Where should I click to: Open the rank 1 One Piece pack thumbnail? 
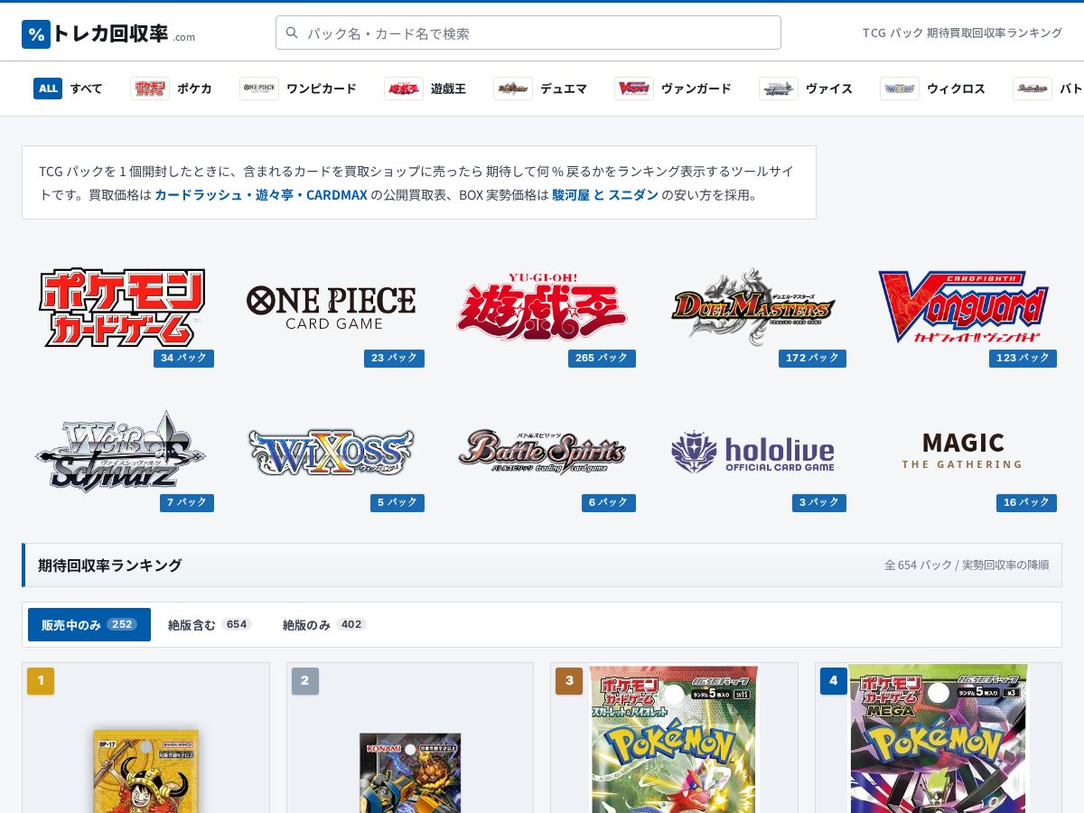[145, 771]
